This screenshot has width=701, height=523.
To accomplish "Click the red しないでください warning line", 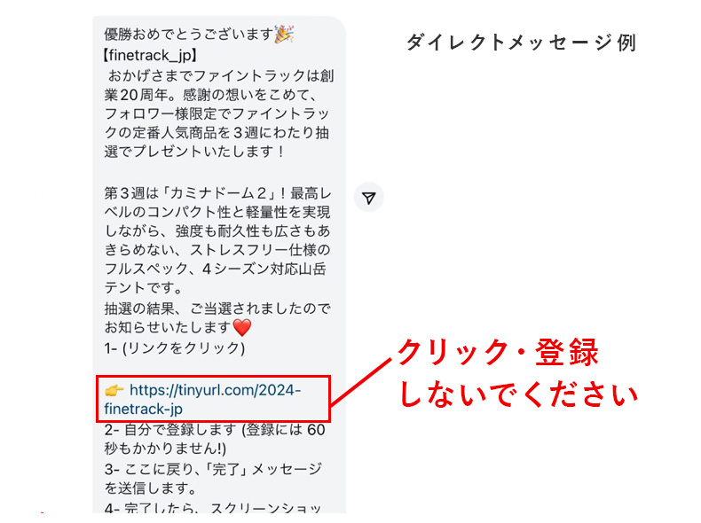I will (x=517, y=394).
